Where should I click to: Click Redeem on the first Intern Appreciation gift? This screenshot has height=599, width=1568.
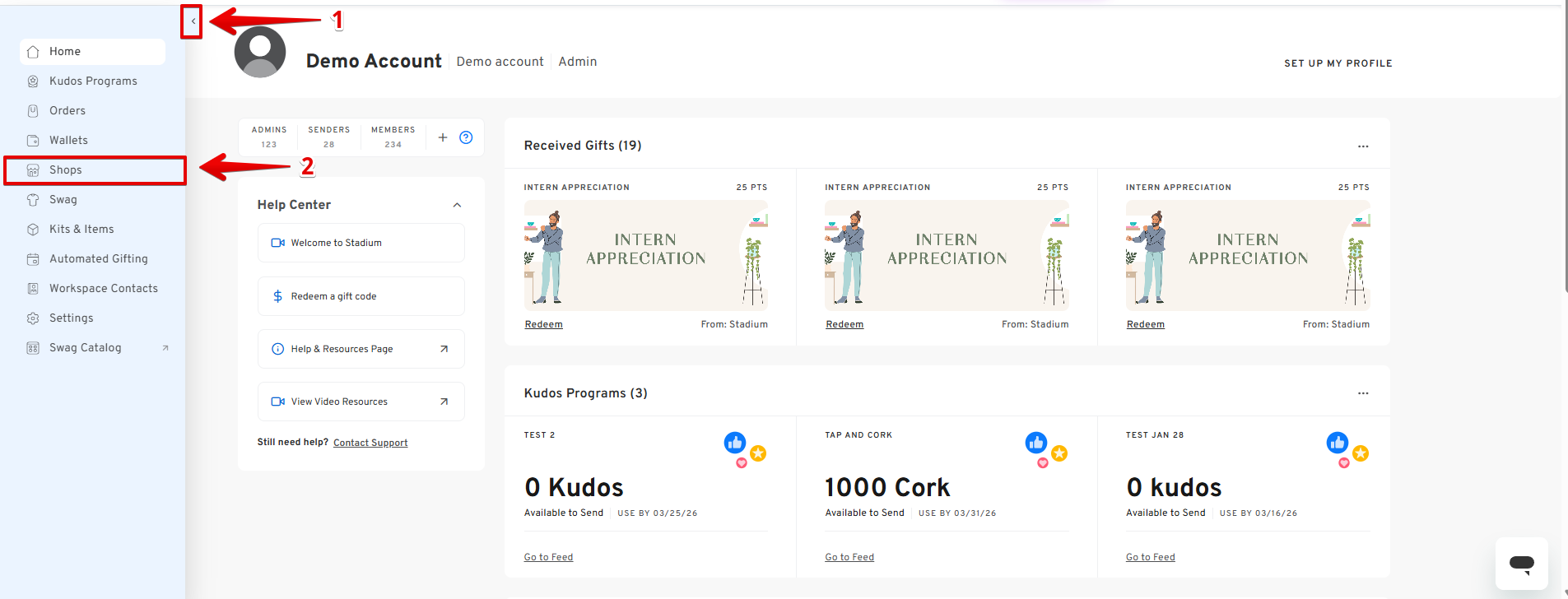coord(543,324)
